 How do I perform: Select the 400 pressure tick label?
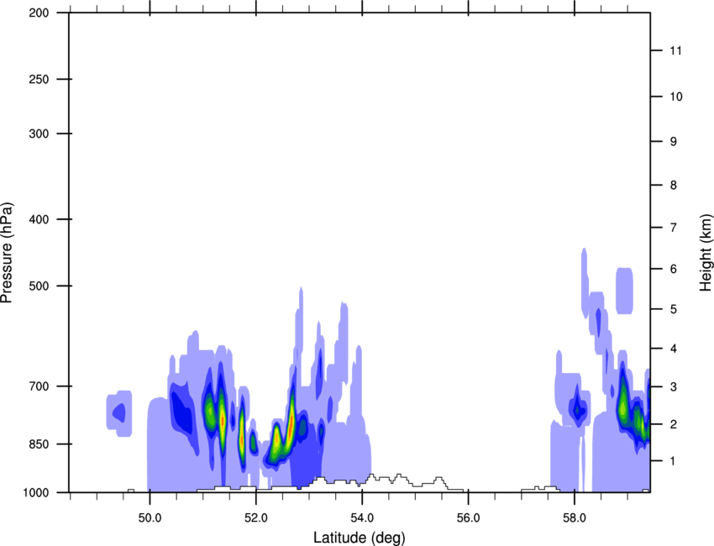[x=39, y=219]
